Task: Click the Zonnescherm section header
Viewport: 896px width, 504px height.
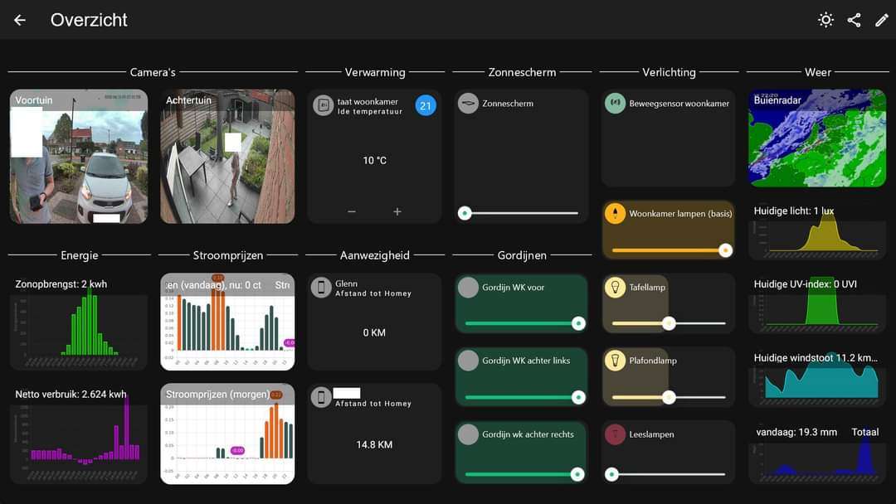Action: 522,72
